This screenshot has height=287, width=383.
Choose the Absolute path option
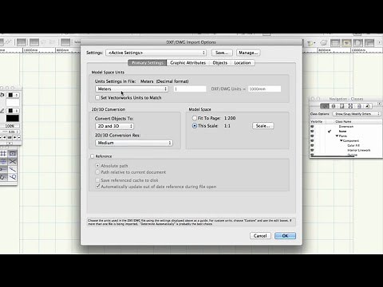point(97,166)
